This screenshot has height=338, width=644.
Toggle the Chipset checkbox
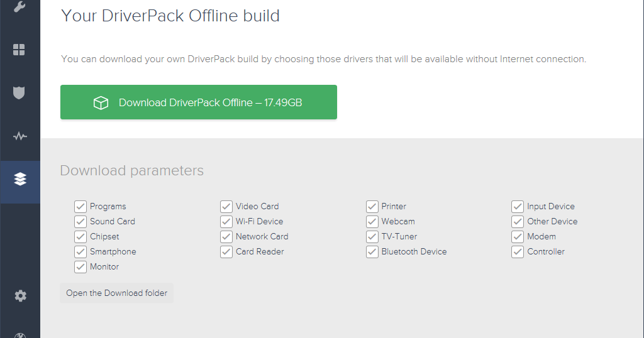(x=80, y=237)
